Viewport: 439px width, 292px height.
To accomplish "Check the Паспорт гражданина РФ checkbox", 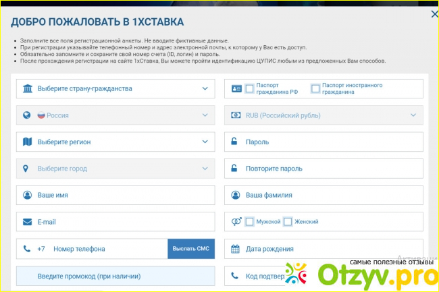I will point(250,88).
